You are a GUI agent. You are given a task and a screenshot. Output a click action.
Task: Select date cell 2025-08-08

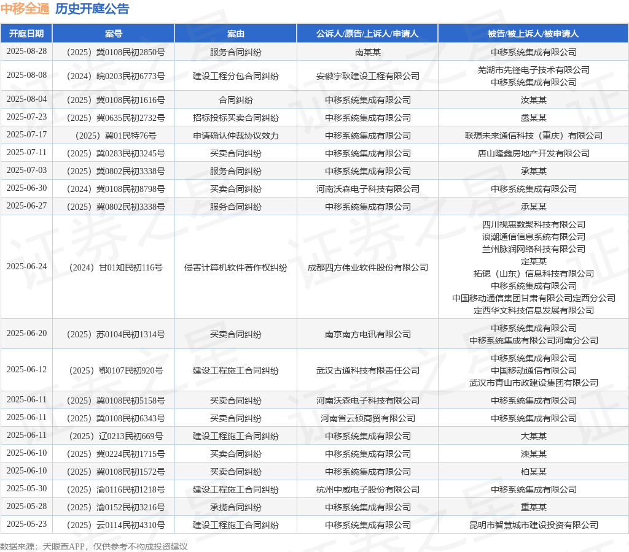click(26, 75)
